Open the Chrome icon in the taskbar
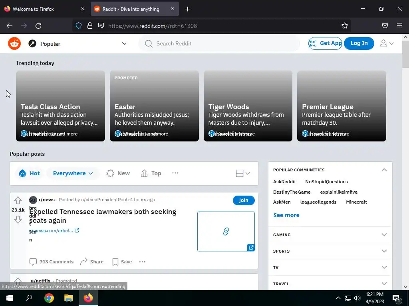The height and width of the screenshot is (306, 409). coord(49,298)
